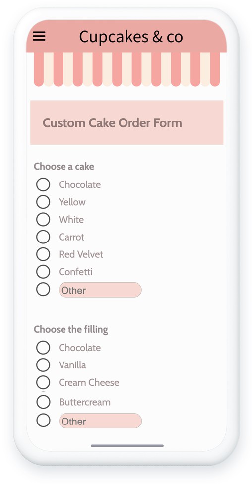Select Buttercream filling option

click(43, 402)
